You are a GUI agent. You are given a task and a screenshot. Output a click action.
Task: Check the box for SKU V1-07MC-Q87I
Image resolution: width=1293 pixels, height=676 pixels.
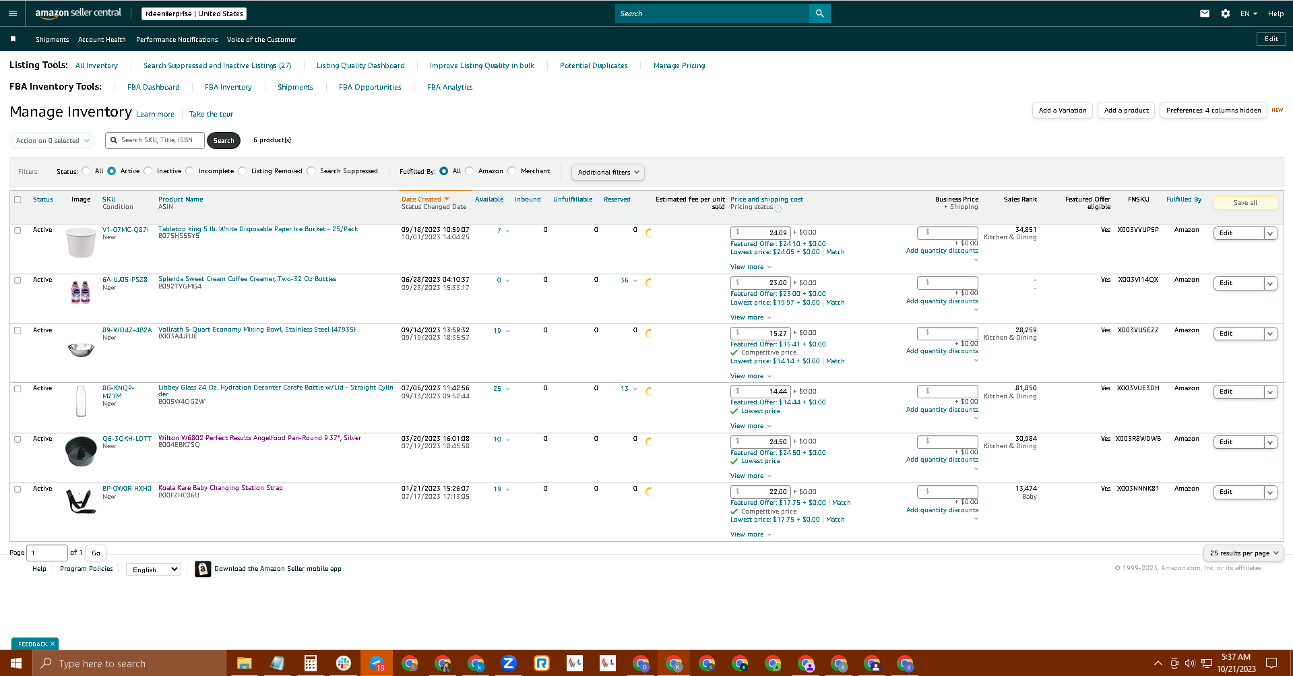18,230
